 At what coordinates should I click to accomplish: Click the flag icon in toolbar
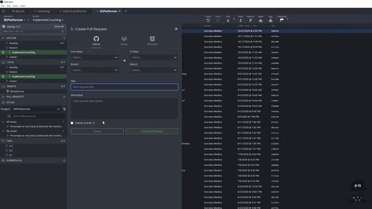pos(281,21)
